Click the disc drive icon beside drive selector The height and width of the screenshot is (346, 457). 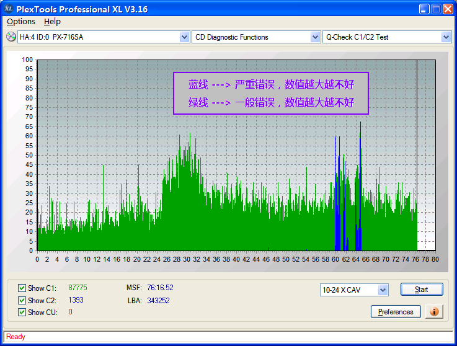pyautogui.click(x=11, y=37)
